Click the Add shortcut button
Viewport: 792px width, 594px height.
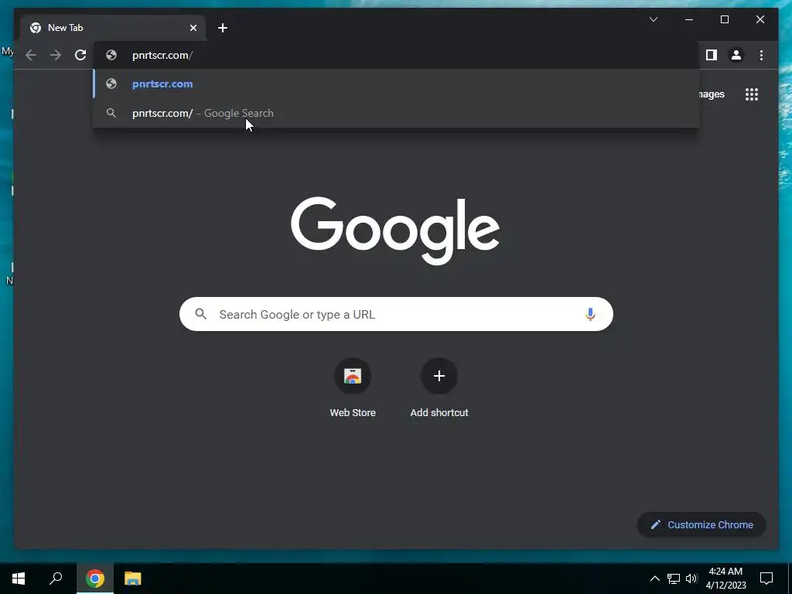click(x=439, y=388)
